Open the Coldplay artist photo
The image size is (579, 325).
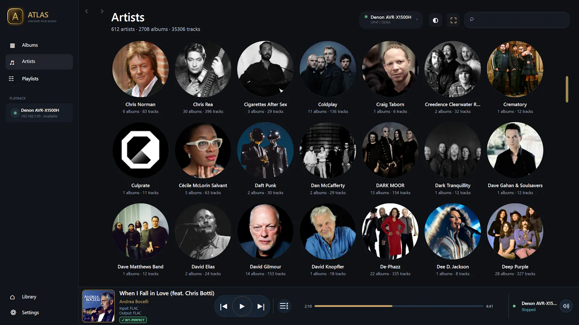coord(328,69)
